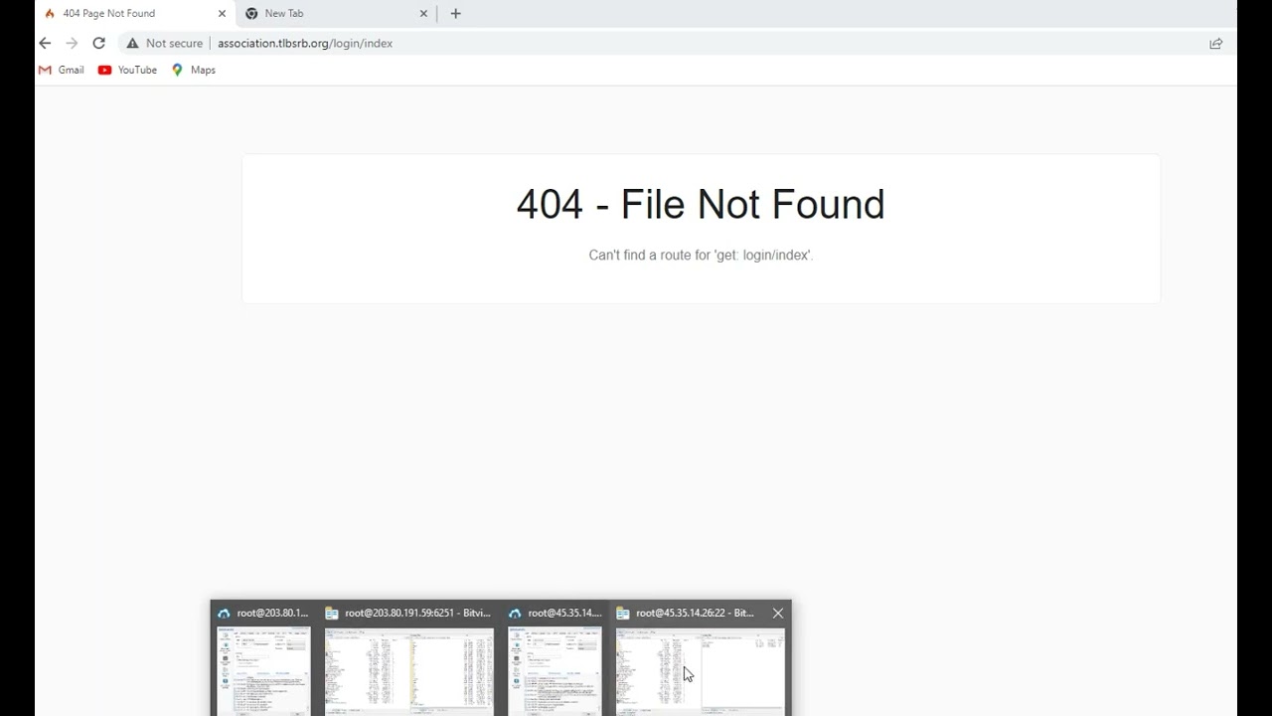1272x716 pixels.
Task: Open a new tab with plus
Action: [455, 13]
